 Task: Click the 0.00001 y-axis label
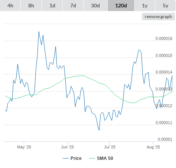click(165, 139)
